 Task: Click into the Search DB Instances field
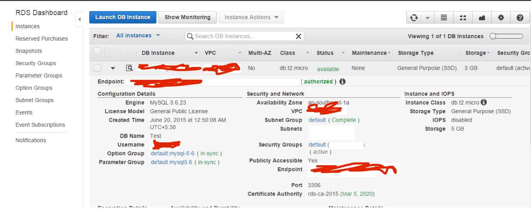coord(244,36)
